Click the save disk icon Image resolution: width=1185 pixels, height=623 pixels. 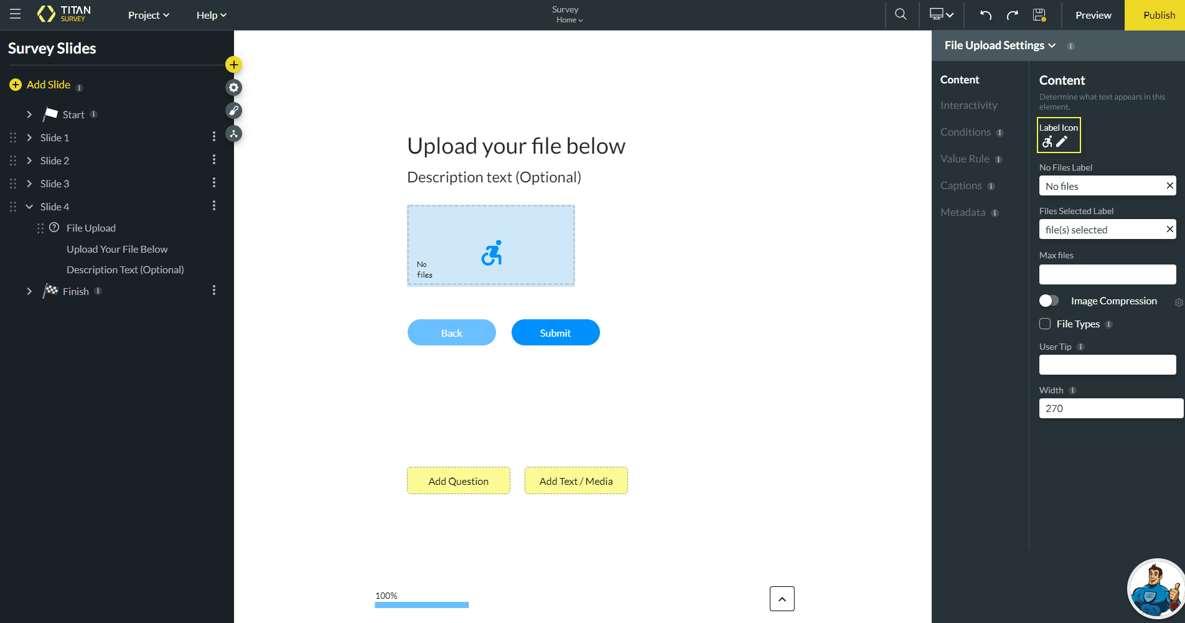coord(1039,15)
